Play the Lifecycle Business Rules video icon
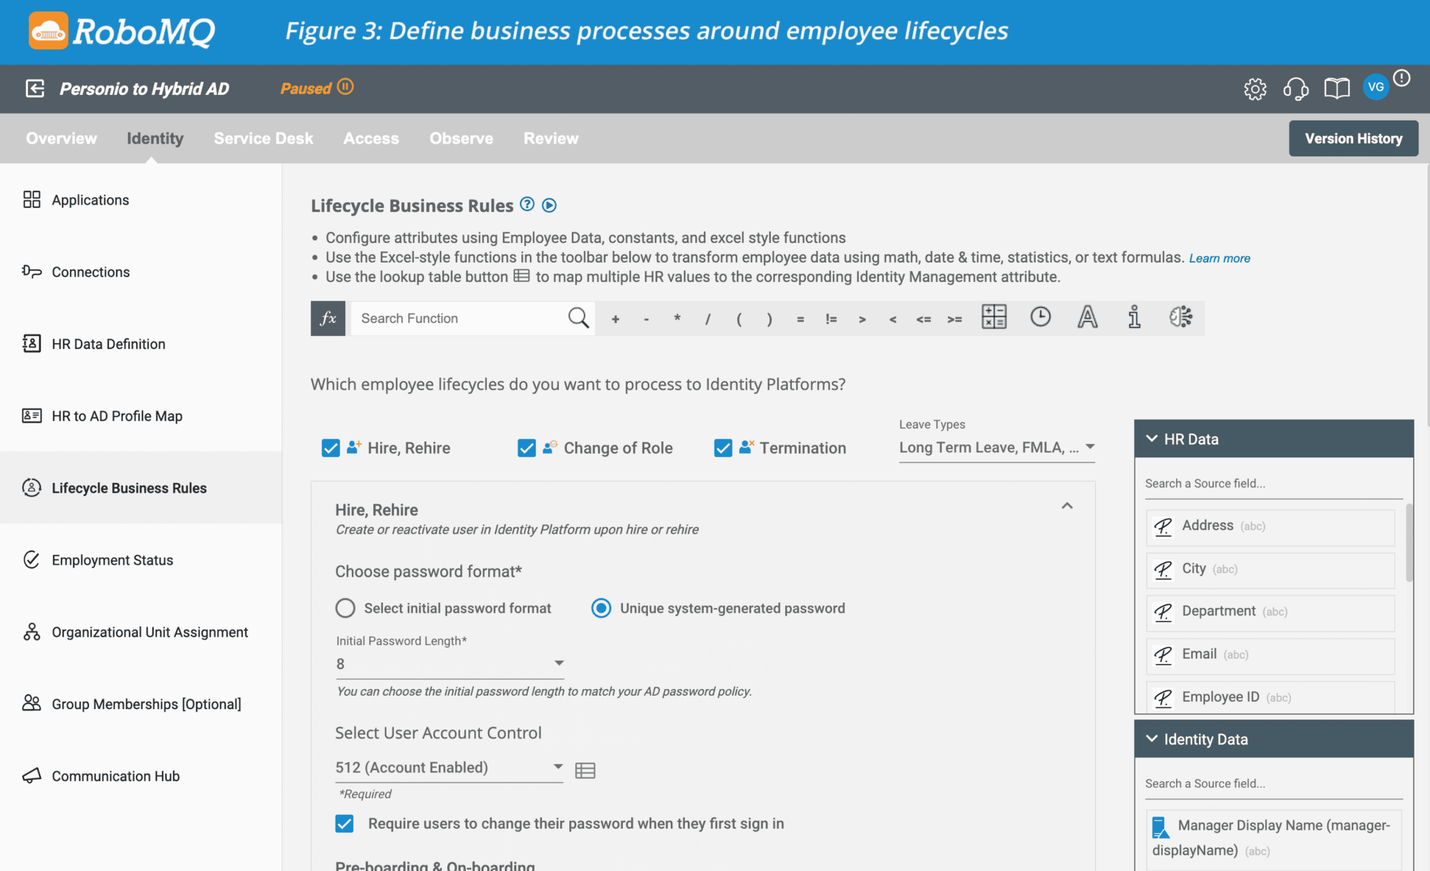Screen dimensions: 1430x871 (549, 205)
